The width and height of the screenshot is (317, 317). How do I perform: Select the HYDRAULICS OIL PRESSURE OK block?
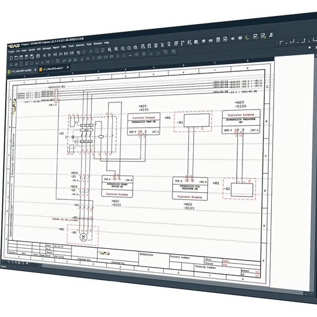pyautogui.click(x=190, y=188)
